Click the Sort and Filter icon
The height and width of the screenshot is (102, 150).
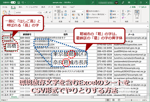point(128,11)
